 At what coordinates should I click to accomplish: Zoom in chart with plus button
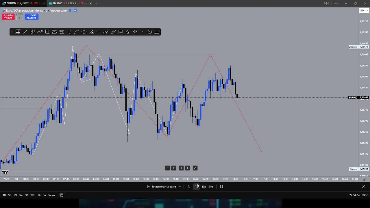[174, 168]
